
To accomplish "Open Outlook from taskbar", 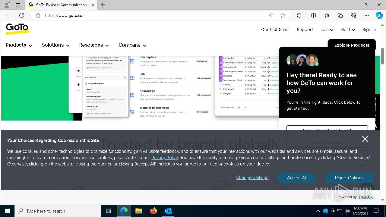I will (x=168, y=211).
